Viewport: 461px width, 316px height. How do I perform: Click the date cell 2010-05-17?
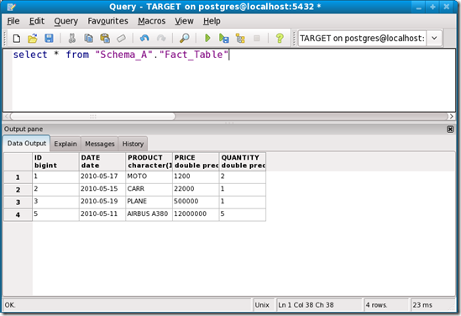click(x=102, y=176)
